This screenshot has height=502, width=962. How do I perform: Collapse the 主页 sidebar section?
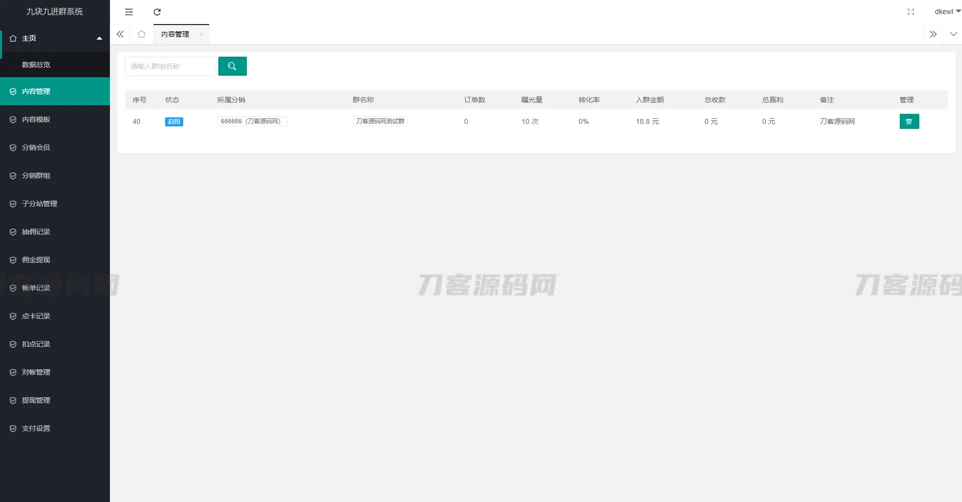tap(99, 38)
